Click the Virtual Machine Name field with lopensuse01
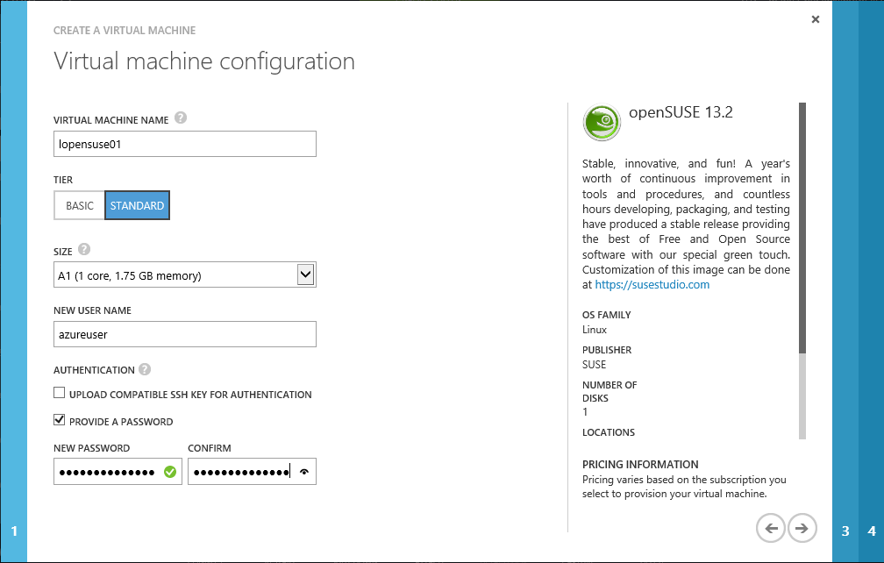This screenshot has height=563, width=884. click(185, 145)
